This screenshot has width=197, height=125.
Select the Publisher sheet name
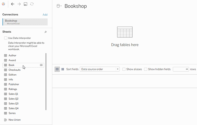[14, 84]
